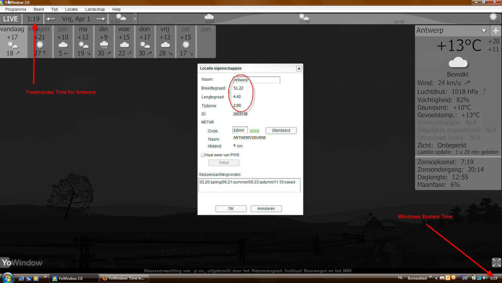Click the plus icon to add location
The image size is (502, 283).
point(496,31)
